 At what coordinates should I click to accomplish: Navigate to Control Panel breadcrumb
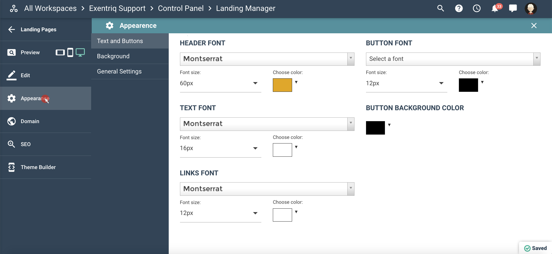[x=181, y=8]
